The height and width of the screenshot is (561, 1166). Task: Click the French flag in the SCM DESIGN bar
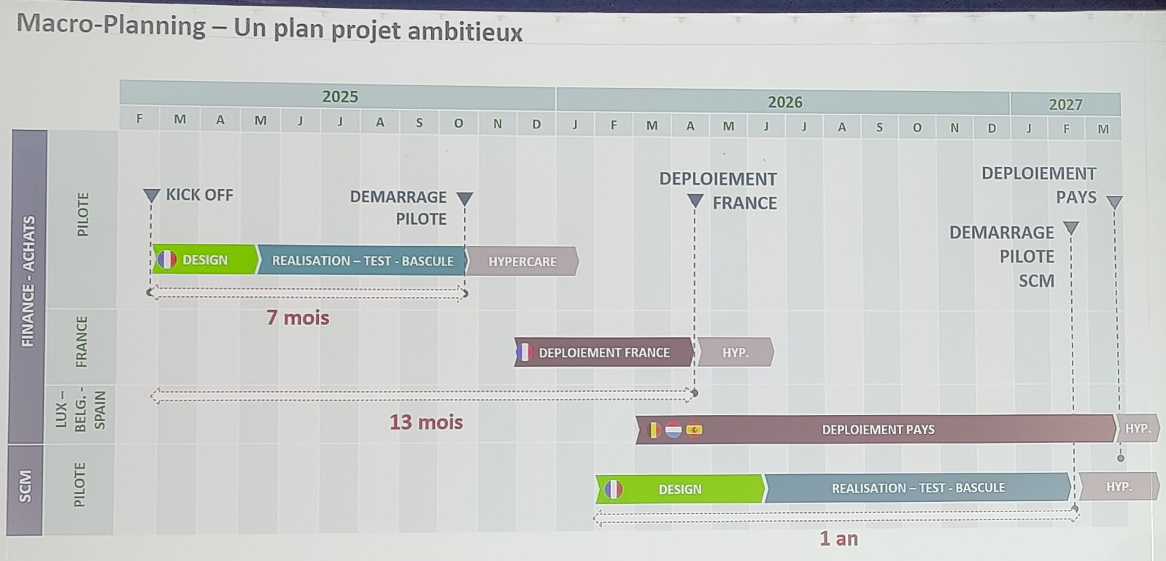point(614,489)
